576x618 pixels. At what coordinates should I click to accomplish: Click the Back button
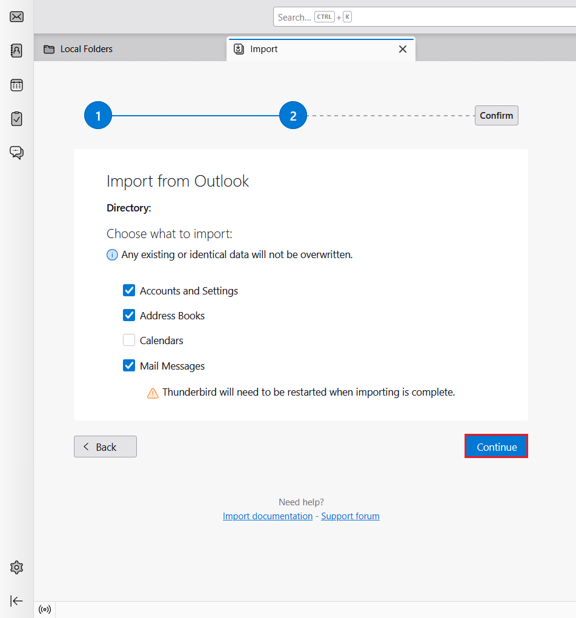click(105, 447)
